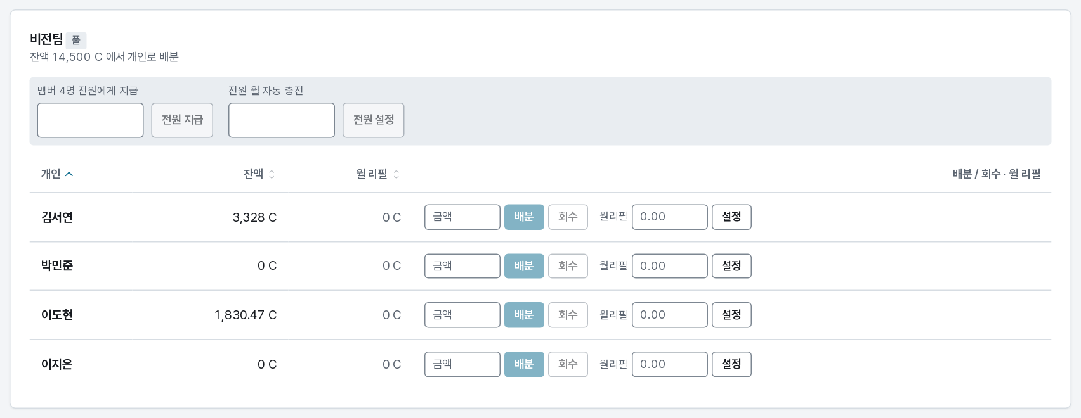Click the 잔액 column sort arrows

tap(272, 174)
